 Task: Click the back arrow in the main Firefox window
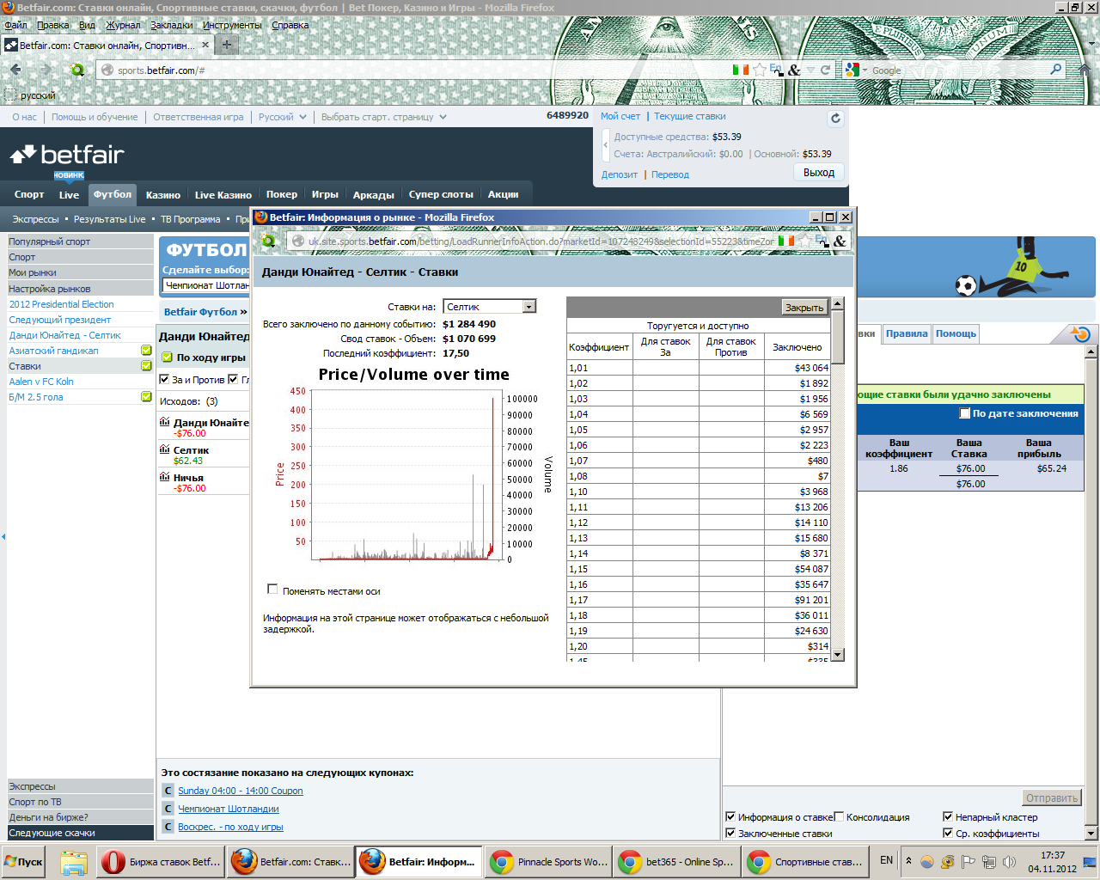pos(15,70)
